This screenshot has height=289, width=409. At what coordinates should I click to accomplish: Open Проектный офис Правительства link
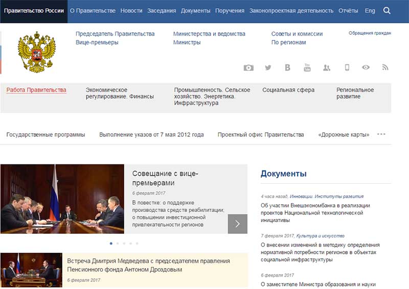click(x=261, y=135)
